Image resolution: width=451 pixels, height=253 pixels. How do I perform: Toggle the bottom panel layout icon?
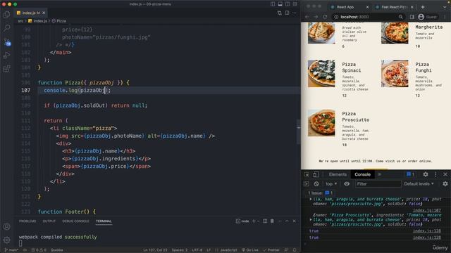point(280,4)
